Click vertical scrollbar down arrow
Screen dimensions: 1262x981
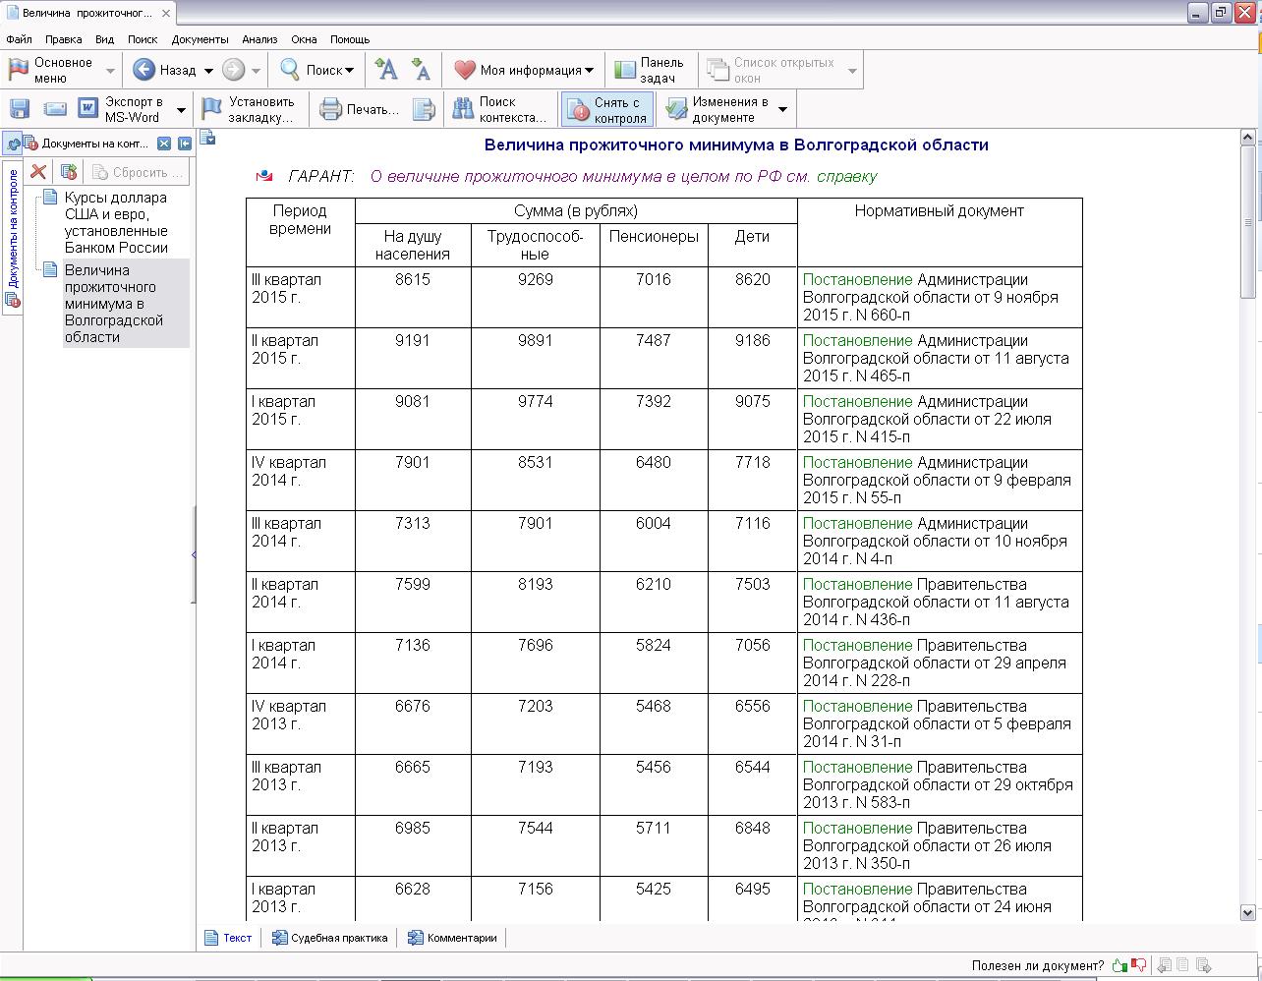(1247, 911)
